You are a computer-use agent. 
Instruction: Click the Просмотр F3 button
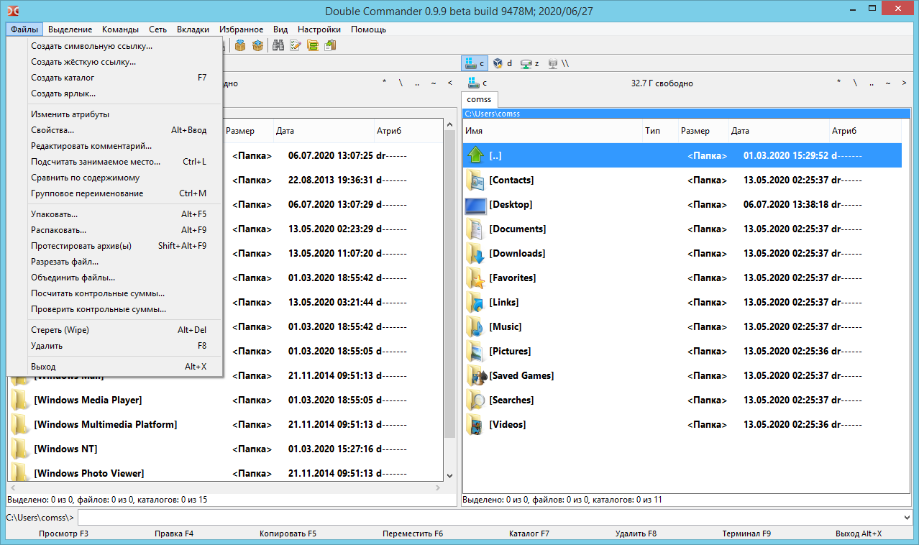tap(64, 534)
